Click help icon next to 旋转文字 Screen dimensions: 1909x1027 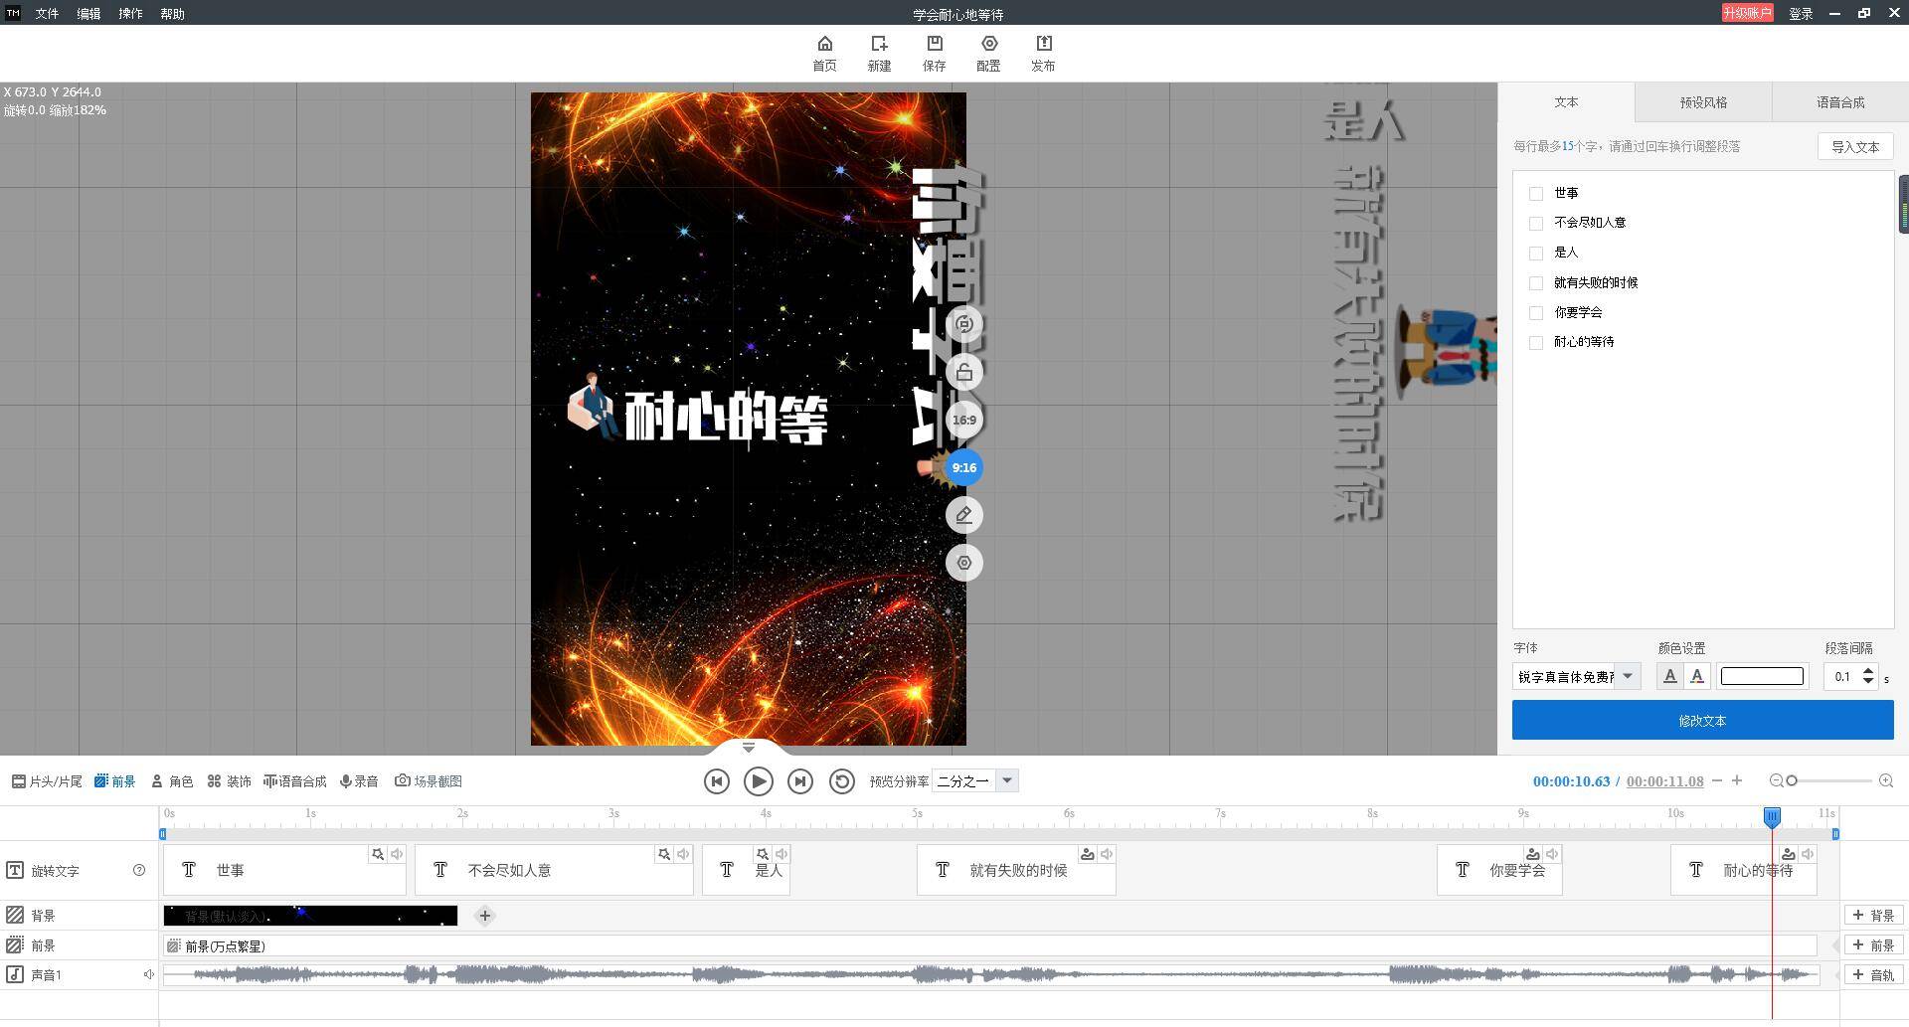(139, 870)
